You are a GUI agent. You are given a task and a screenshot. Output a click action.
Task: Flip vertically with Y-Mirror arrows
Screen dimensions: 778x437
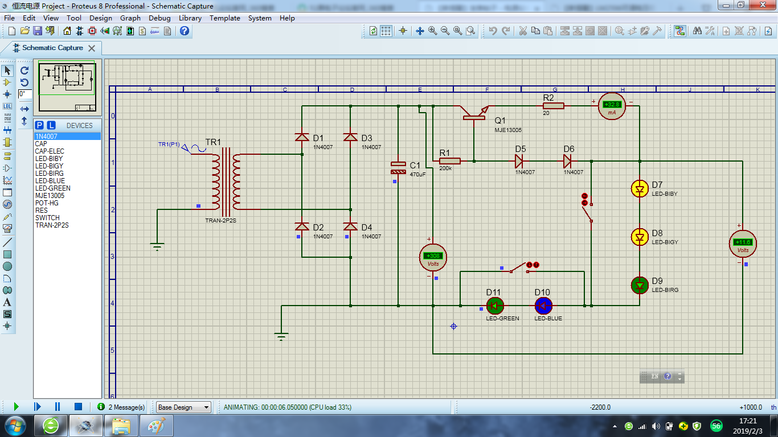[24, 121]
